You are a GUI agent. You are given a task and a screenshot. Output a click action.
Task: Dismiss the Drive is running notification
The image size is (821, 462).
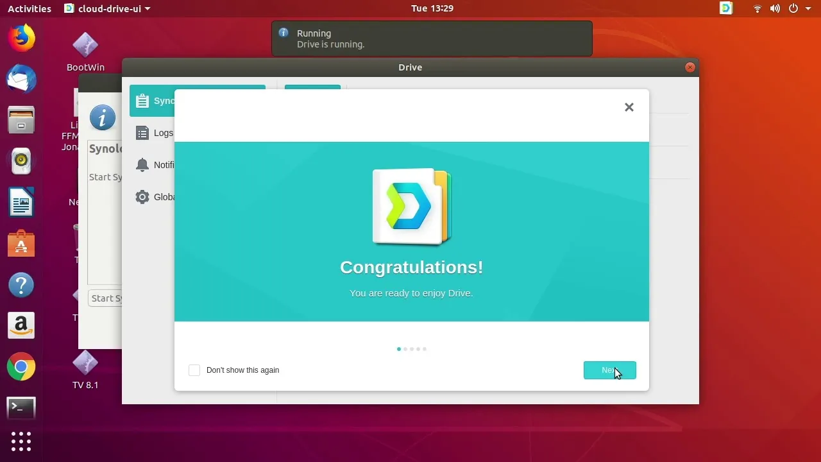tap(431, 38)
